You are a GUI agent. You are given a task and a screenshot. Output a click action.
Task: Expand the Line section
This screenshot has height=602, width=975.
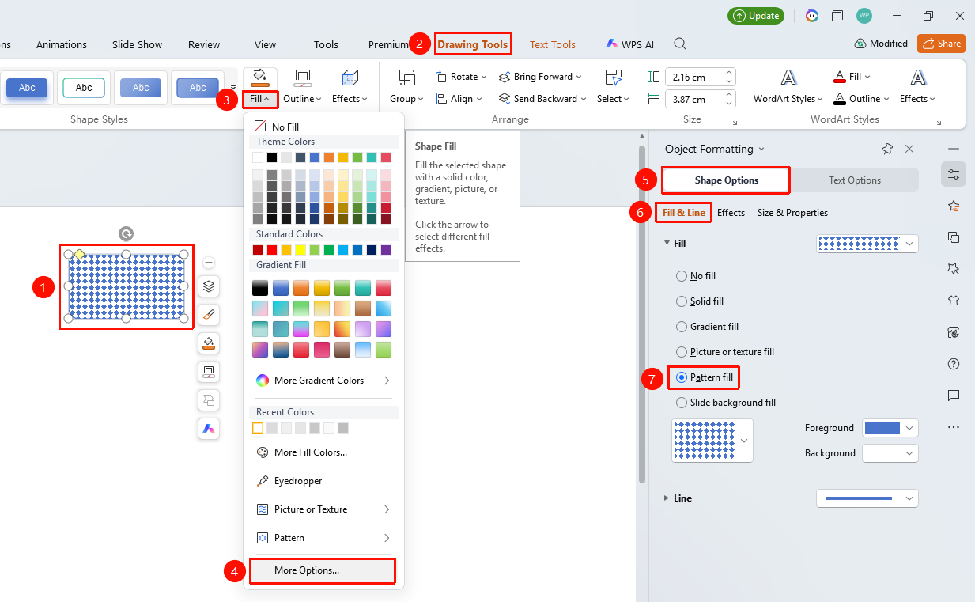click(x=667, y=498)
